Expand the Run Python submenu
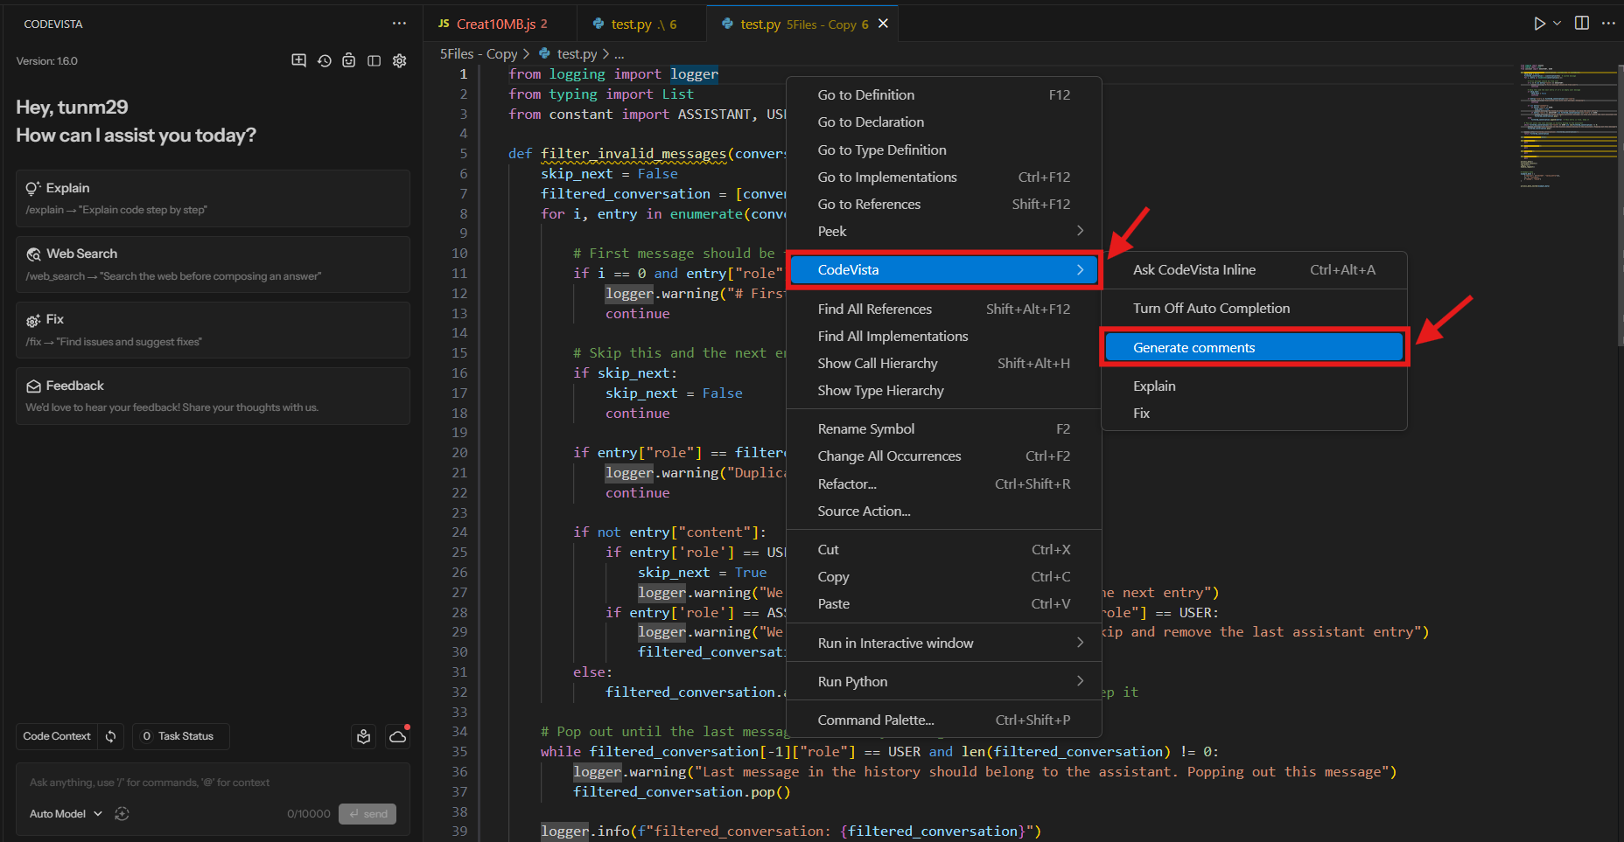 tap(944, 681)
